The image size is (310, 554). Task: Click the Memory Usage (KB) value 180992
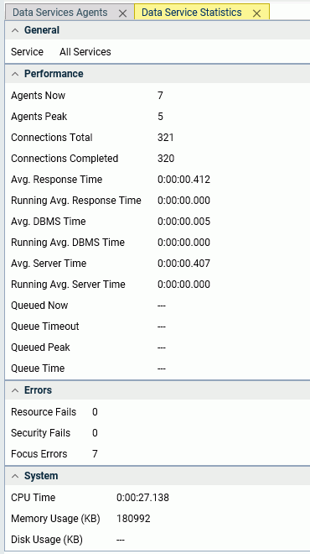pyautogui.click(x=133, y=519)
